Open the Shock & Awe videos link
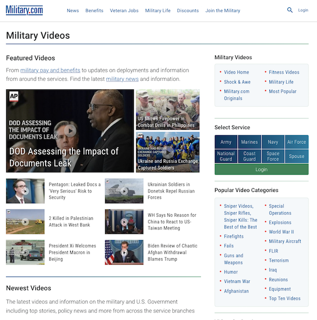The image size is (317, 320). [x=237, y=82]
